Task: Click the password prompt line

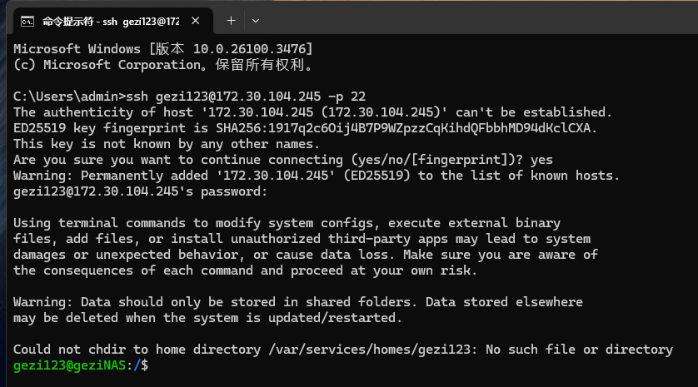Action: [140, 191]
